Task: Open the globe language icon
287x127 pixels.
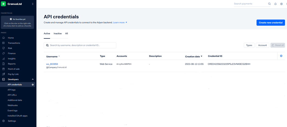Action: [x=281, y=4]
